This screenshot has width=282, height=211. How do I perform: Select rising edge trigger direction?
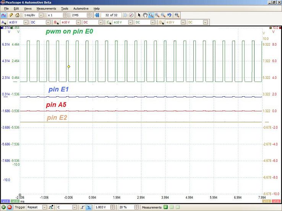tap(83, 207)
